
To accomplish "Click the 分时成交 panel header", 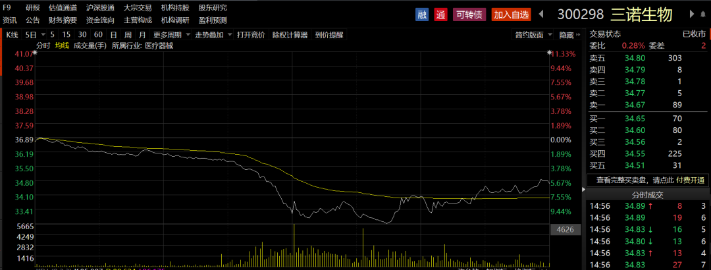I will click(x=648, y=195).
